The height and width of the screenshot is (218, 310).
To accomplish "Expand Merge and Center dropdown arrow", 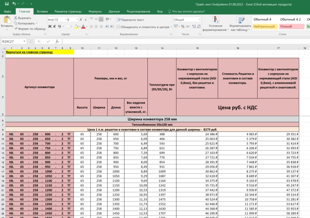I will 171,27.
